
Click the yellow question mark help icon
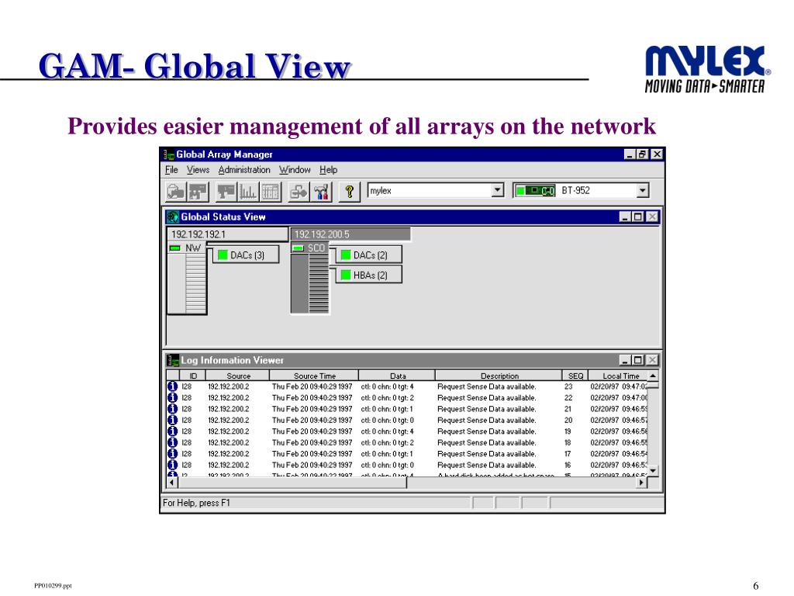350,192
